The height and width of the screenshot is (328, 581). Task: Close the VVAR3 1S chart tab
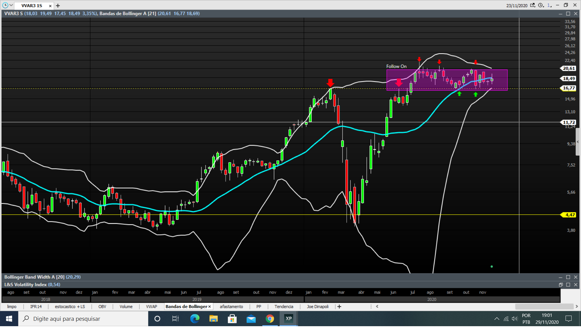(50, 6)
